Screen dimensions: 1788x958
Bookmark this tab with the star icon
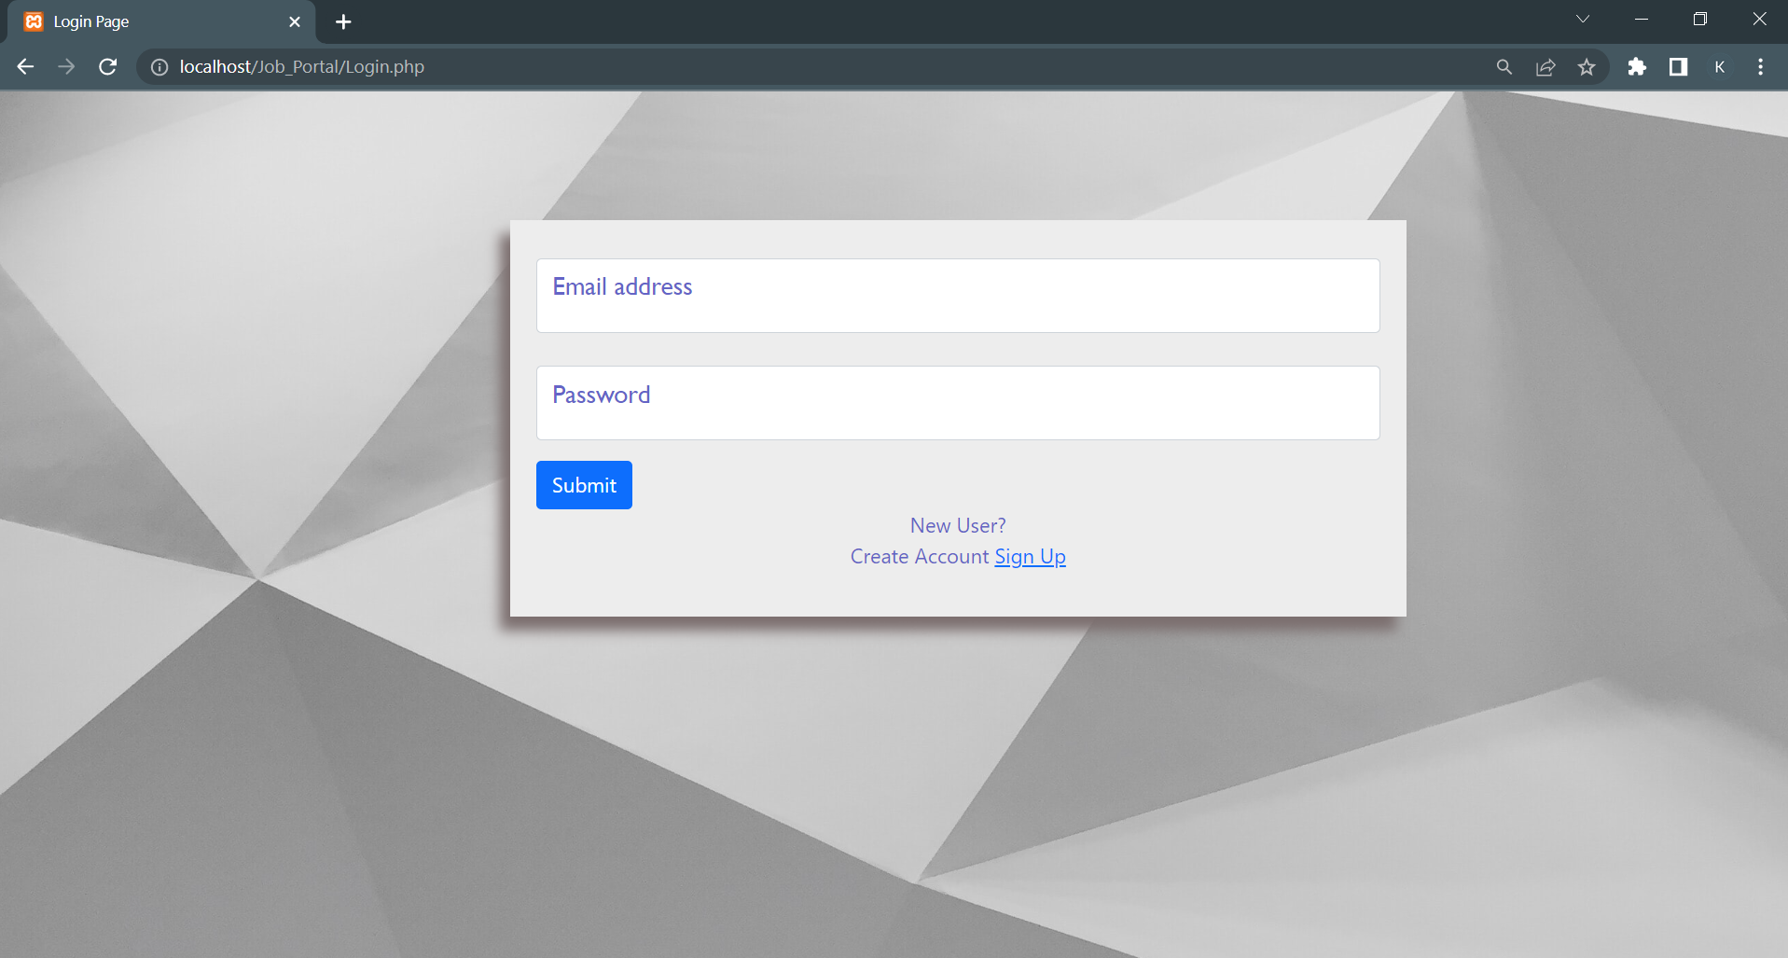coord(1587,67)
